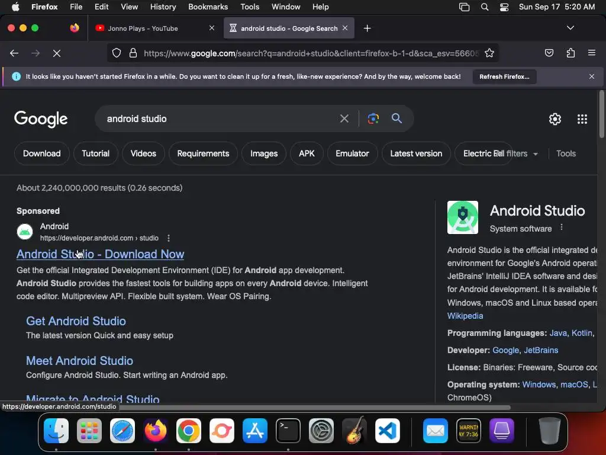The height and width of the screenshot is (455, 606).
Task: Open Console app from the Dock
Action: 469,431
